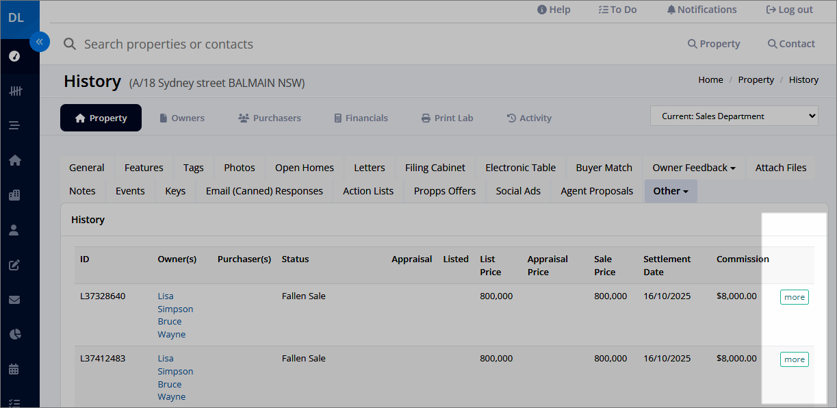The height and width of the screenshot is (408, 837).
Task: Open the building icon in sidebar
Action: point(14,195)
